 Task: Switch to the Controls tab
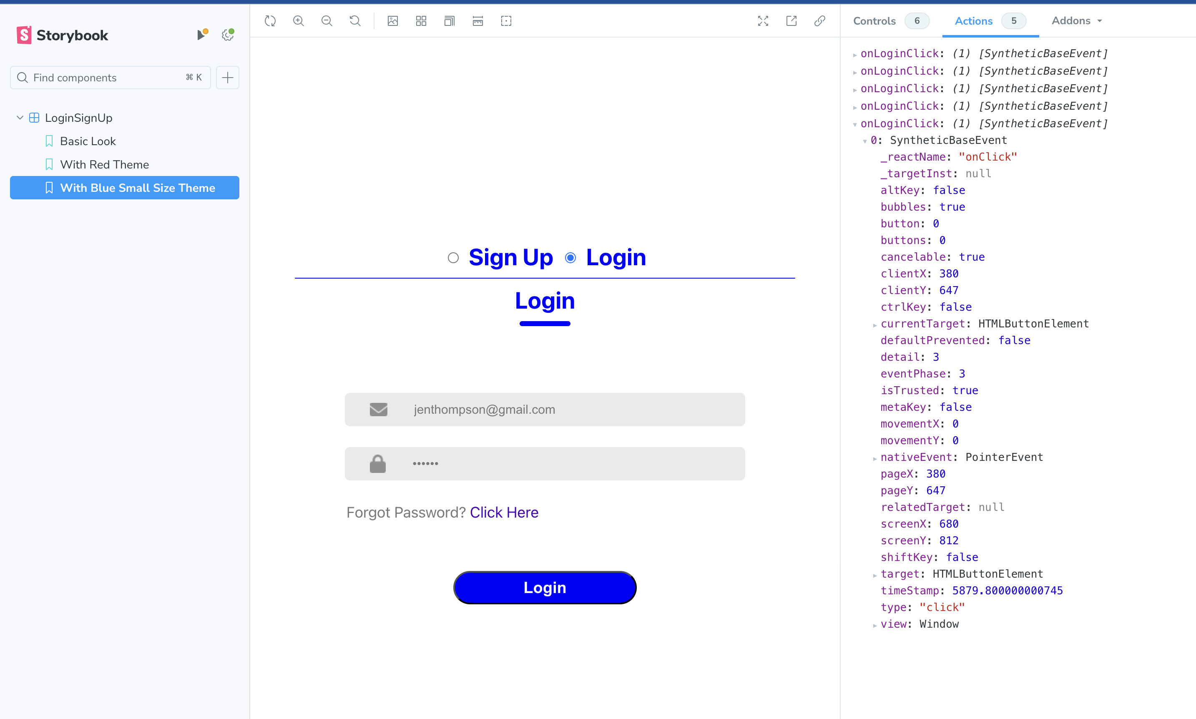pos(874,21)
